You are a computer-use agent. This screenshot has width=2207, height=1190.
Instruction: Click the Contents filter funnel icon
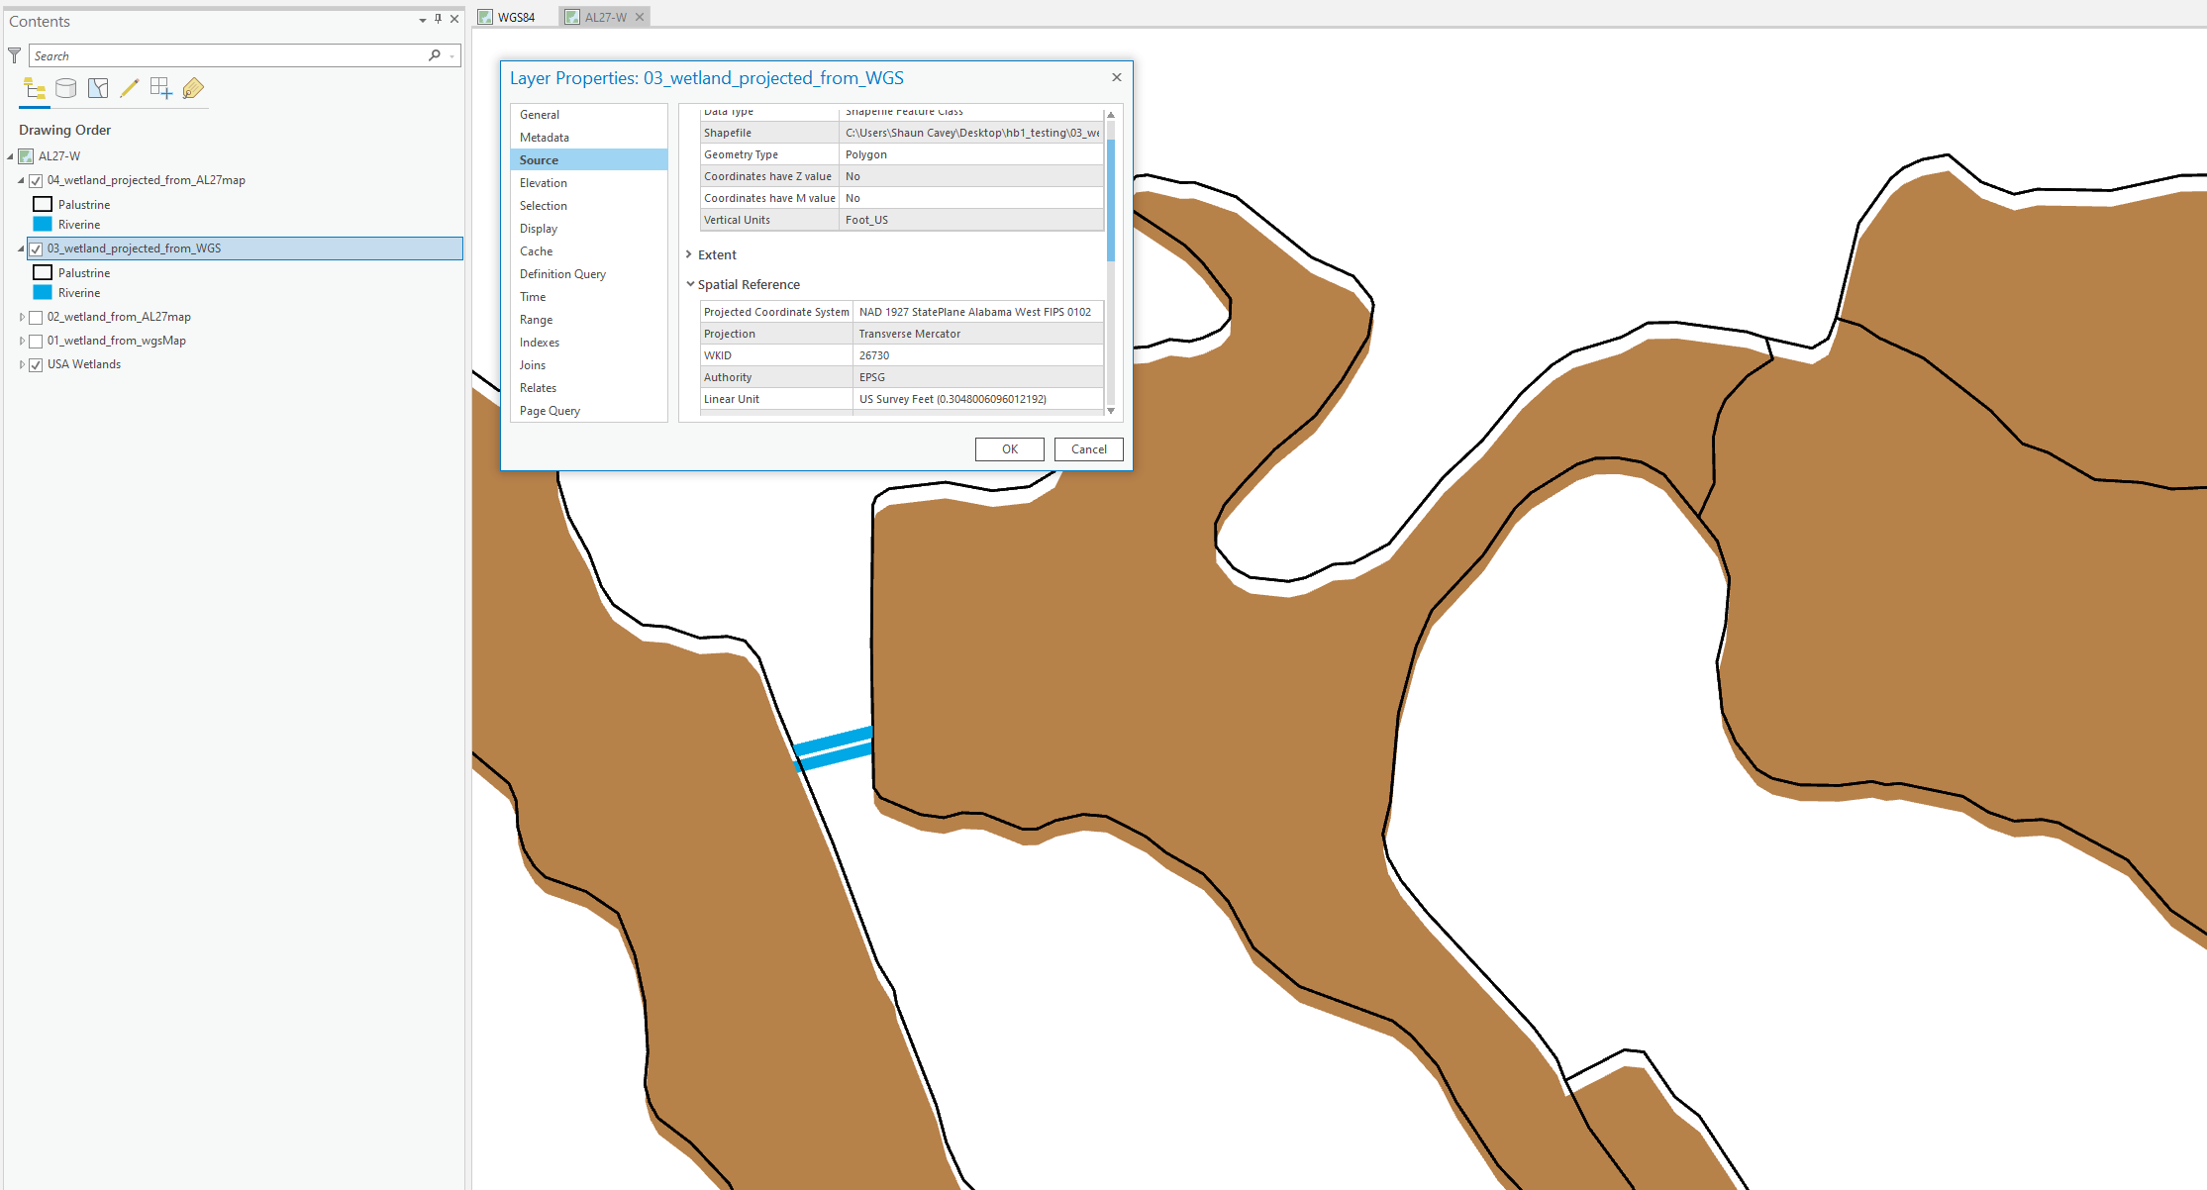(x=15, y=55)
